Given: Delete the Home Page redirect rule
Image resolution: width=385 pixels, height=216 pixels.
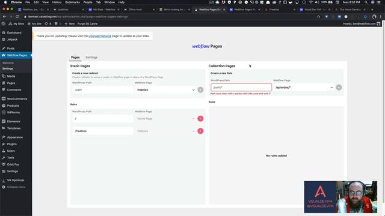Looking at the screenshot, I should 200,119.
